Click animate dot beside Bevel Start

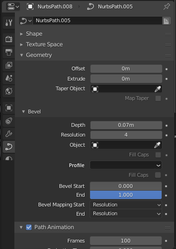(x=166, y=186)
